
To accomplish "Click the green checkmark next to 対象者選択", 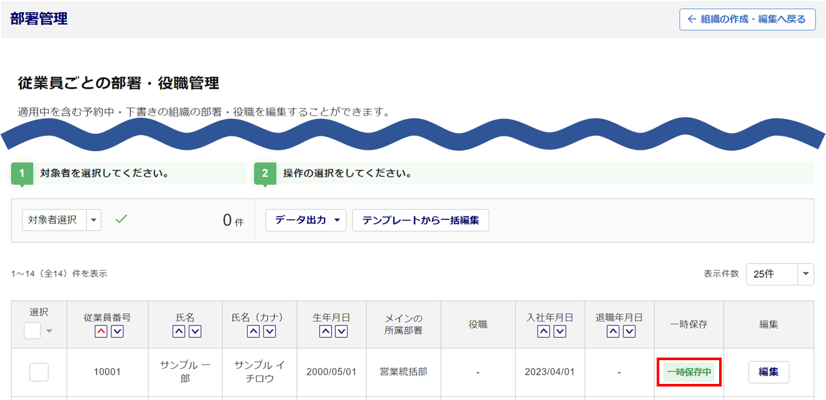I will pyautogui.click(x=121, y=219).
